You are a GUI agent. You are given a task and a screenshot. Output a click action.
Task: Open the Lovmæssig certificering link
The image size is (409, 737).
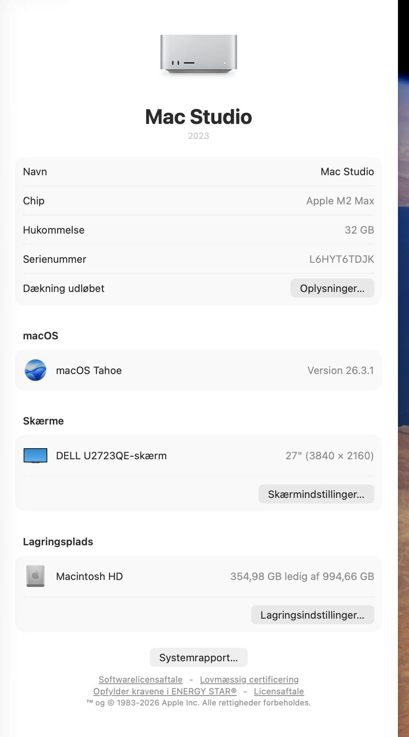(x=249, y=679)
